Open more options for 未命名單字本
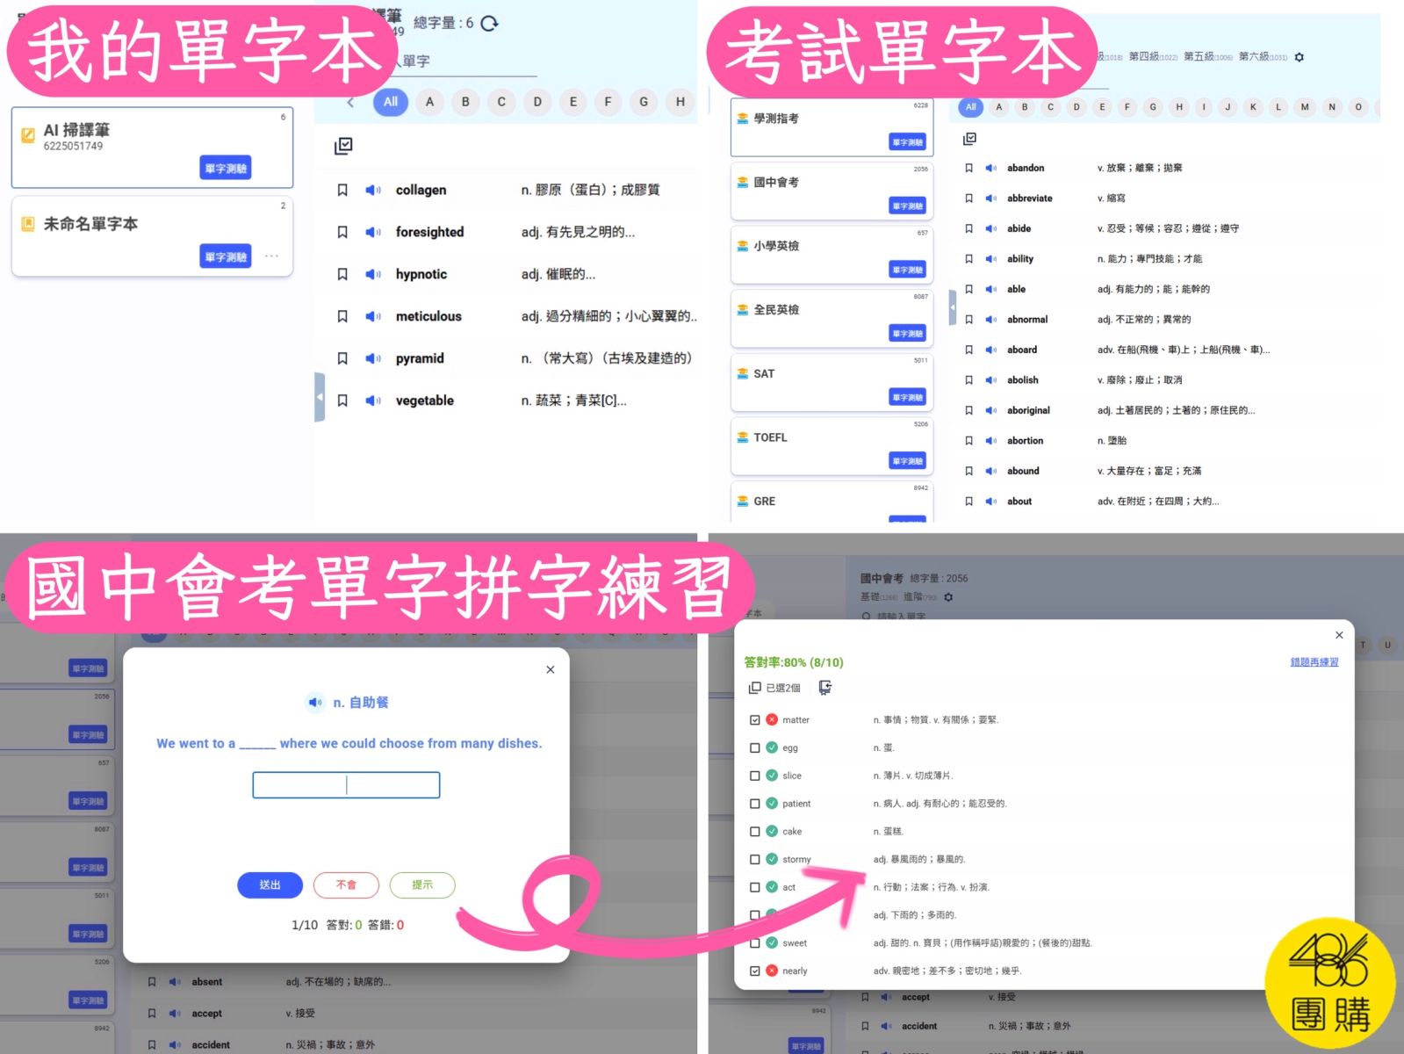The image size is (1404, 1054). click(x=271, y=256)
